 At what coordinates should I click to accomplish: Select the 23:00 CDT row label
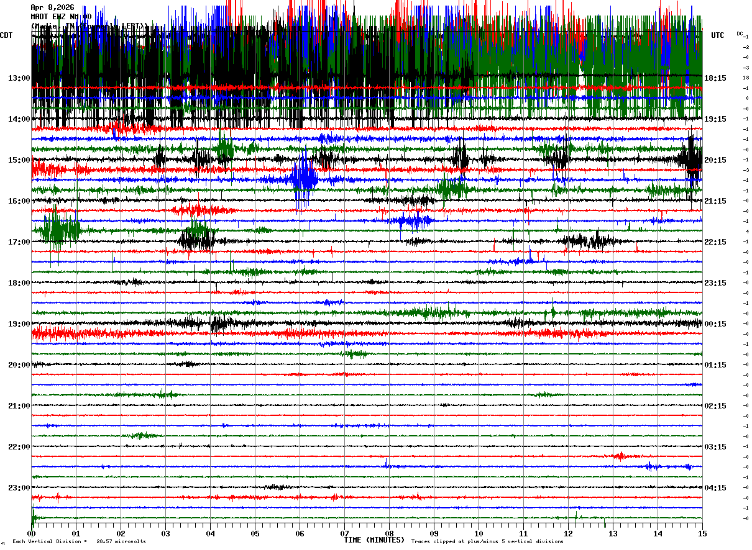[19, 488]
